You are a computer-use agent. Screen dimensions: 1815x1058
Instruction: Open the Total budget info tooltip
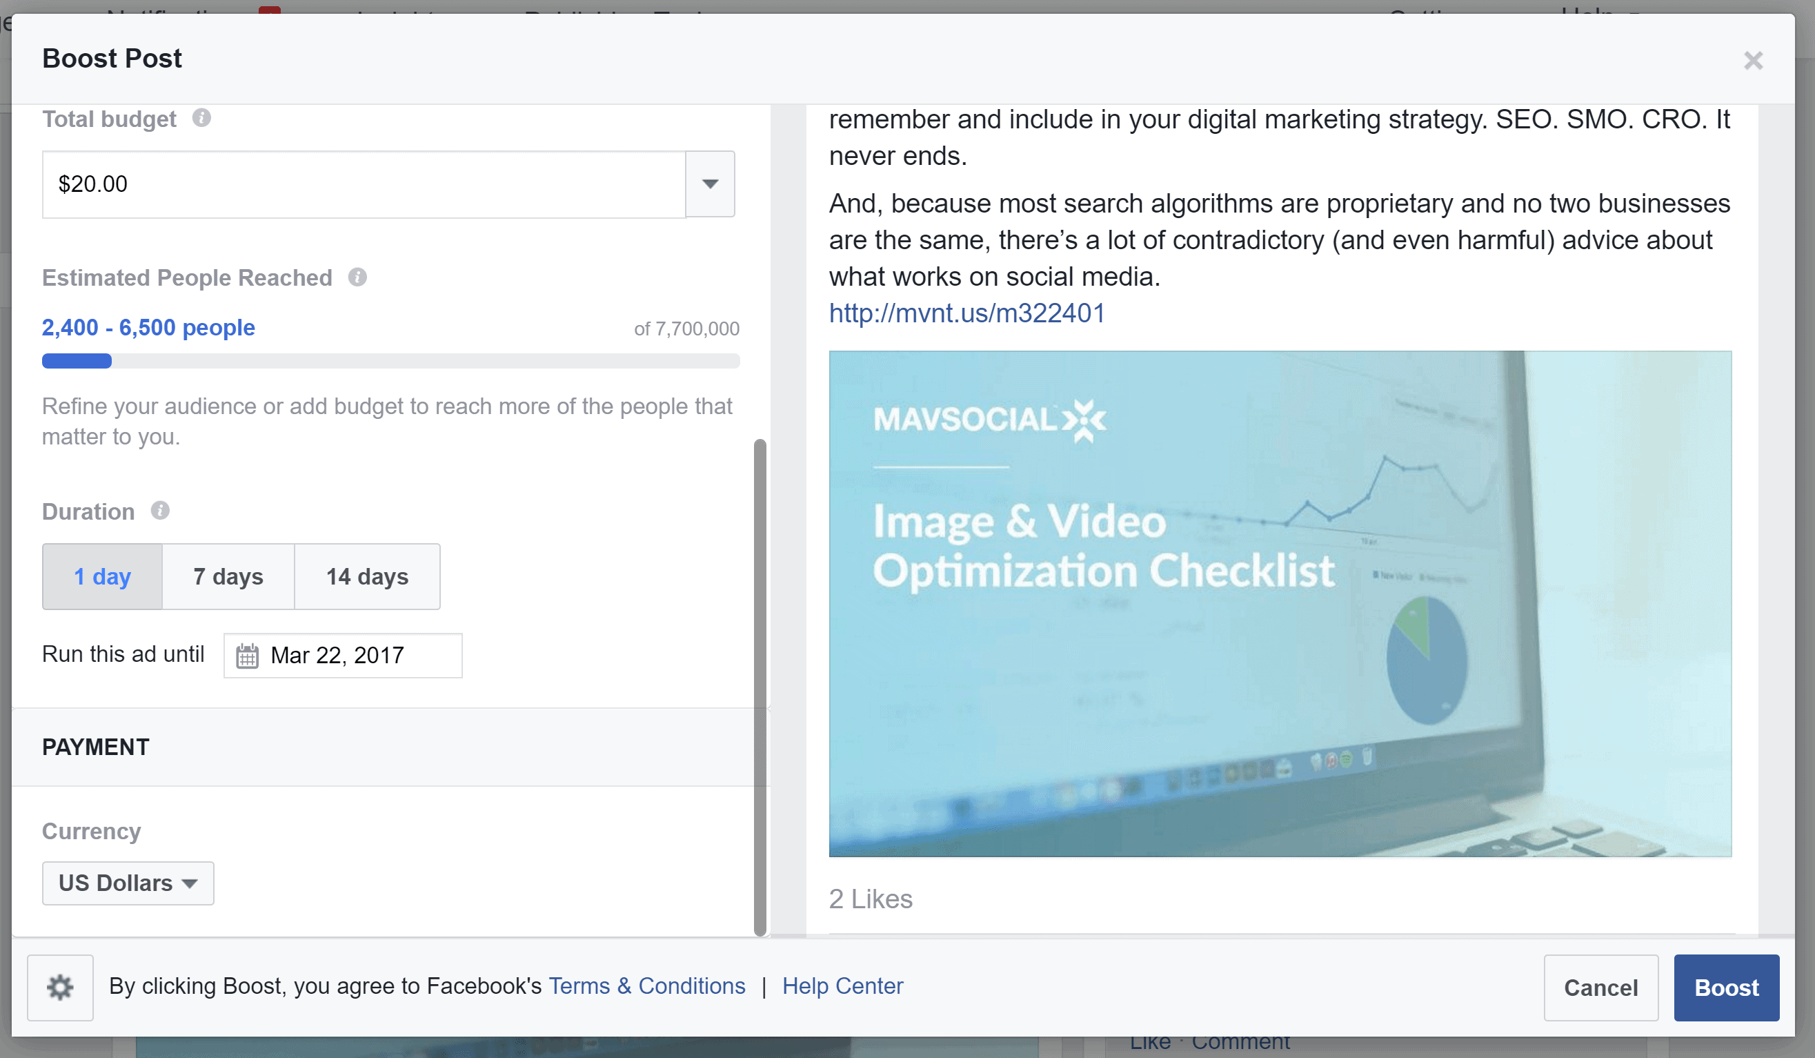(x=202, y=119)
